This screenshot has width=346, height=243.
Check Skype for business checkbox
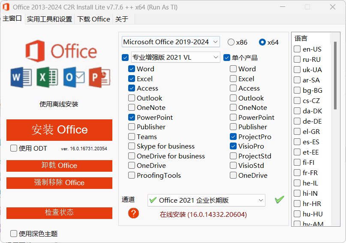[x=132, y=146]
